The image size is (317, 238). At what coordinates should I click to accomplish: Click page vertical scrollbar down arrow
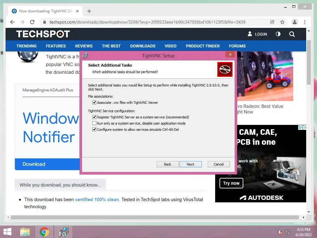[309, 212]
